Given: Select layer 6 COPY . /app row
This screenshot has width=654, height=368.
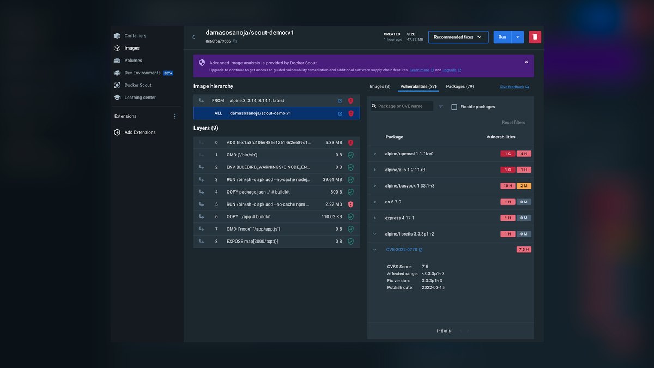Looking at the screenshot, I should coord(276,216).
